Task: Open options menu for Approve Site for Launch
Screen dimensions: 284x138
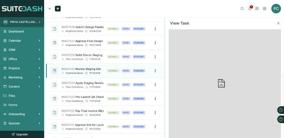Action: (x=155, y=127)
